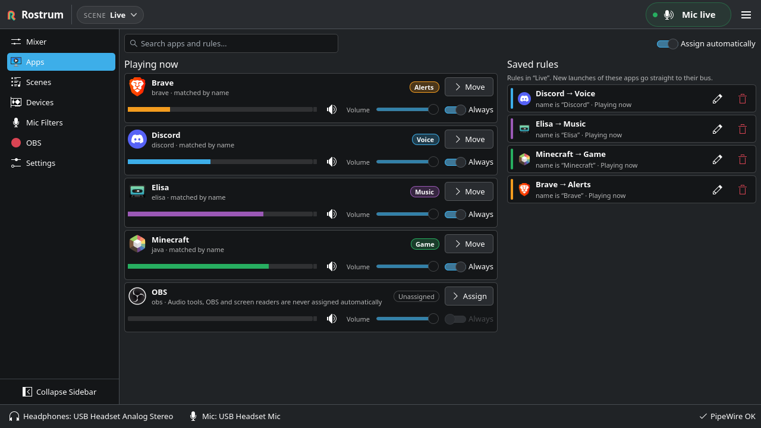
Task: Edit the Elisa → Music rule
Action: (718, 129)
